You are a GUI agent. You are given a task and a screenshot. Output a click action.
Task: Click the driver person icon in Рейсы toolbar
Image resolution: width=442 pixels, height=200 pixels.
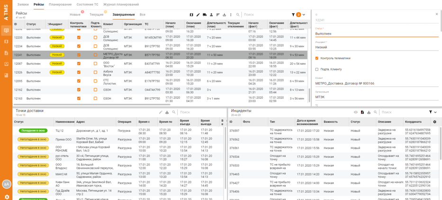[x=211, y=15]
